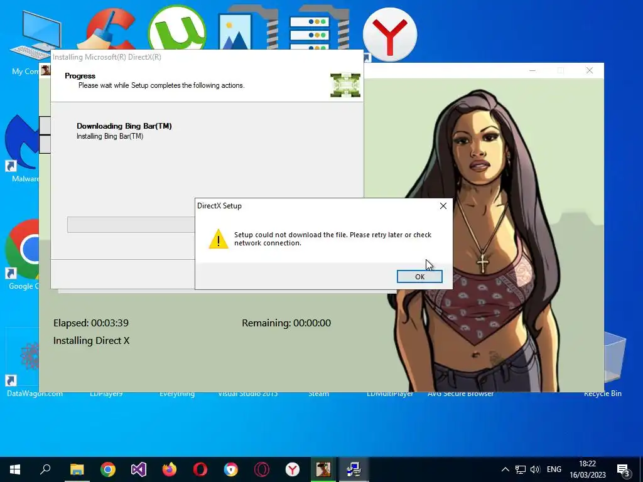Open the Recycle Bin label
Screen dimensions: 643x482
click(x=602, y=394)
